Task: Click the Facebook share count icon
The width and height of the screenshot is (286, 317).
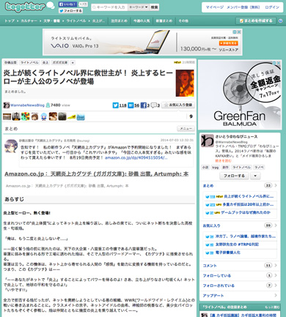Action: [x=144, y=105]
